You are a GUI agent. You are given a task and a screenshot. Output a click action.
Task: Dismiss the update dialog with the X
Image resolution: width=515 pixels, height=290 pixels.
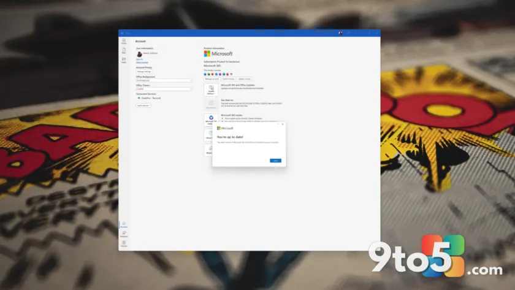click(x=283, y=124)
